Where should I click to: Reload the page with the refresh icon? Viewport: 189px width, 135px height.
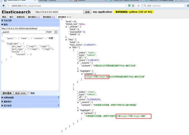click(138, 6)
